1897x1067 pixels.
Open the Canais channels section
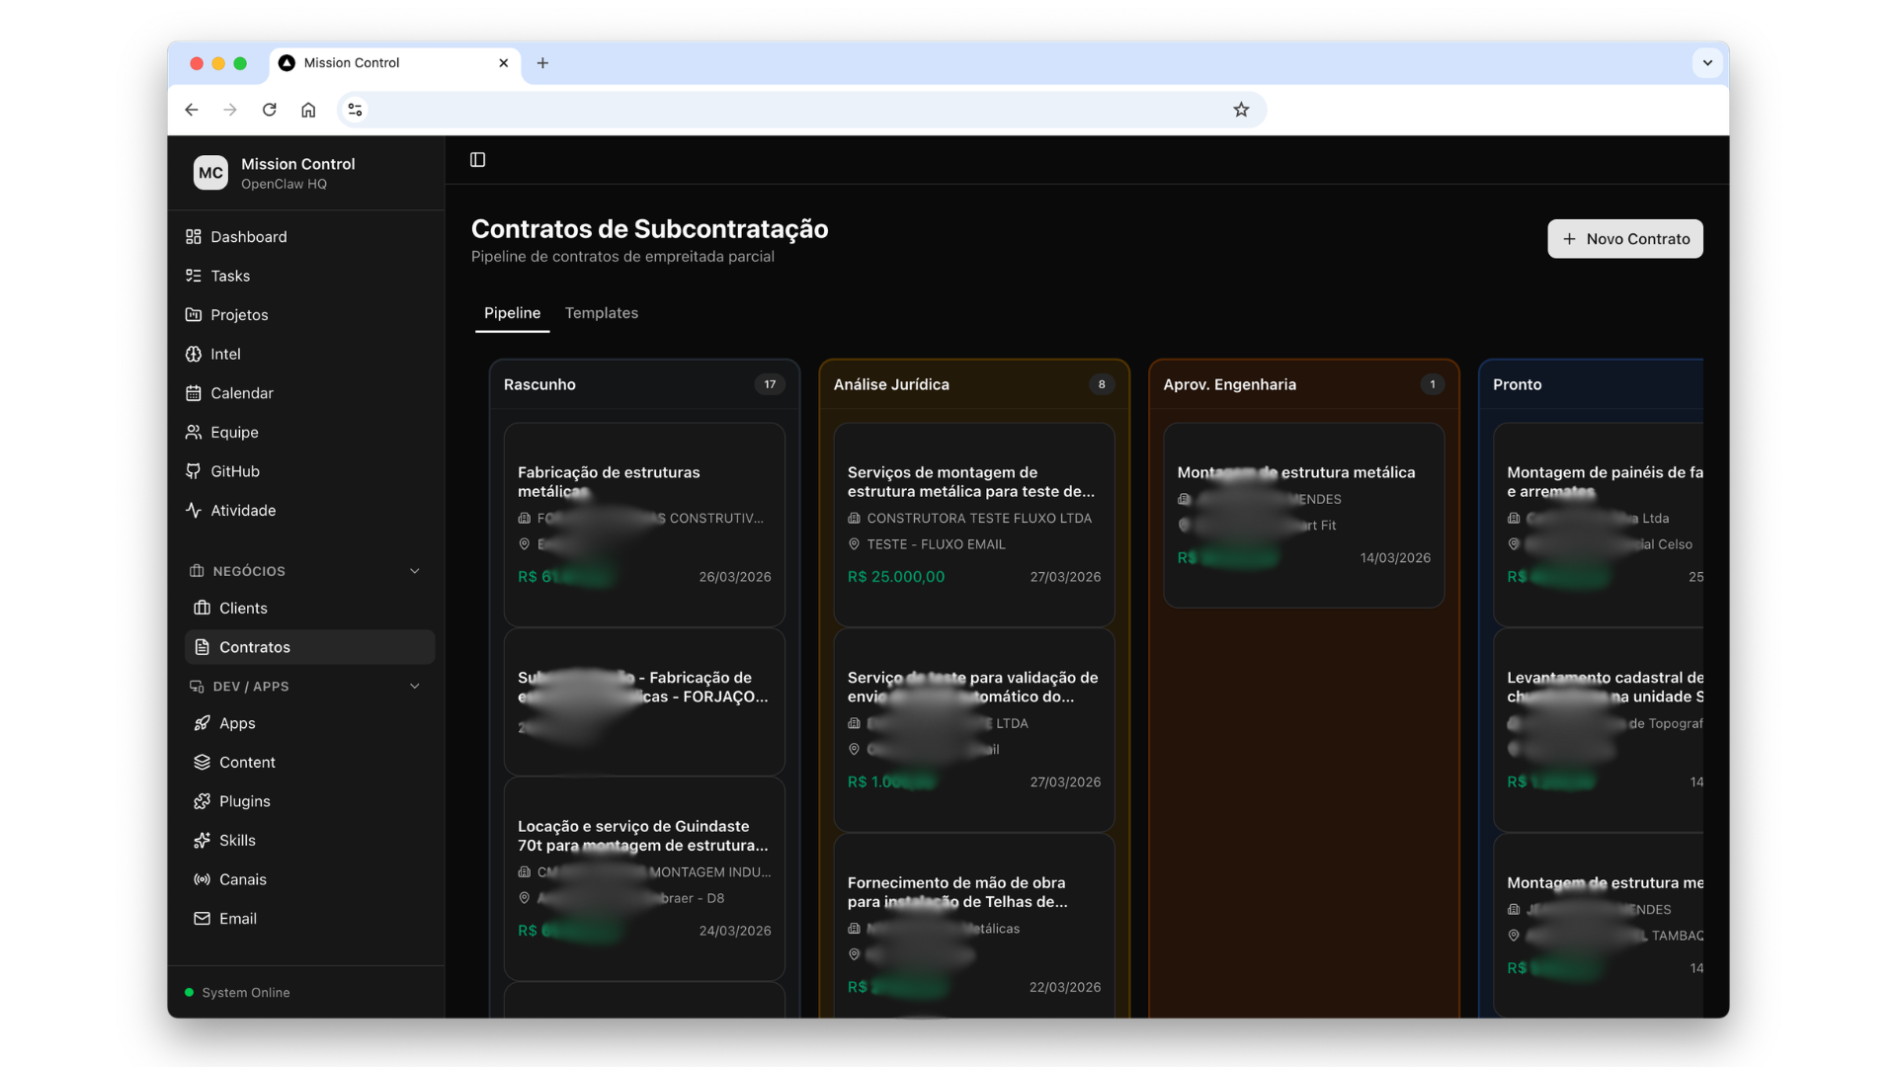coord(242,878)
